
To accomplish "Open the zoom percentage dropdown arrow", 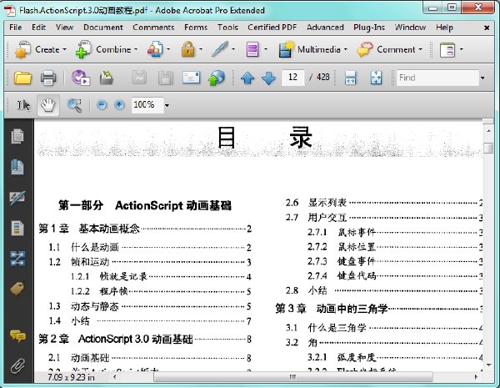I will tap(167, 105).
